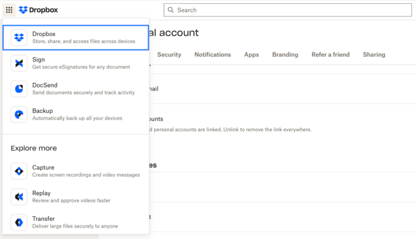Launch the Capture app icon

click(x=19, y=171)
